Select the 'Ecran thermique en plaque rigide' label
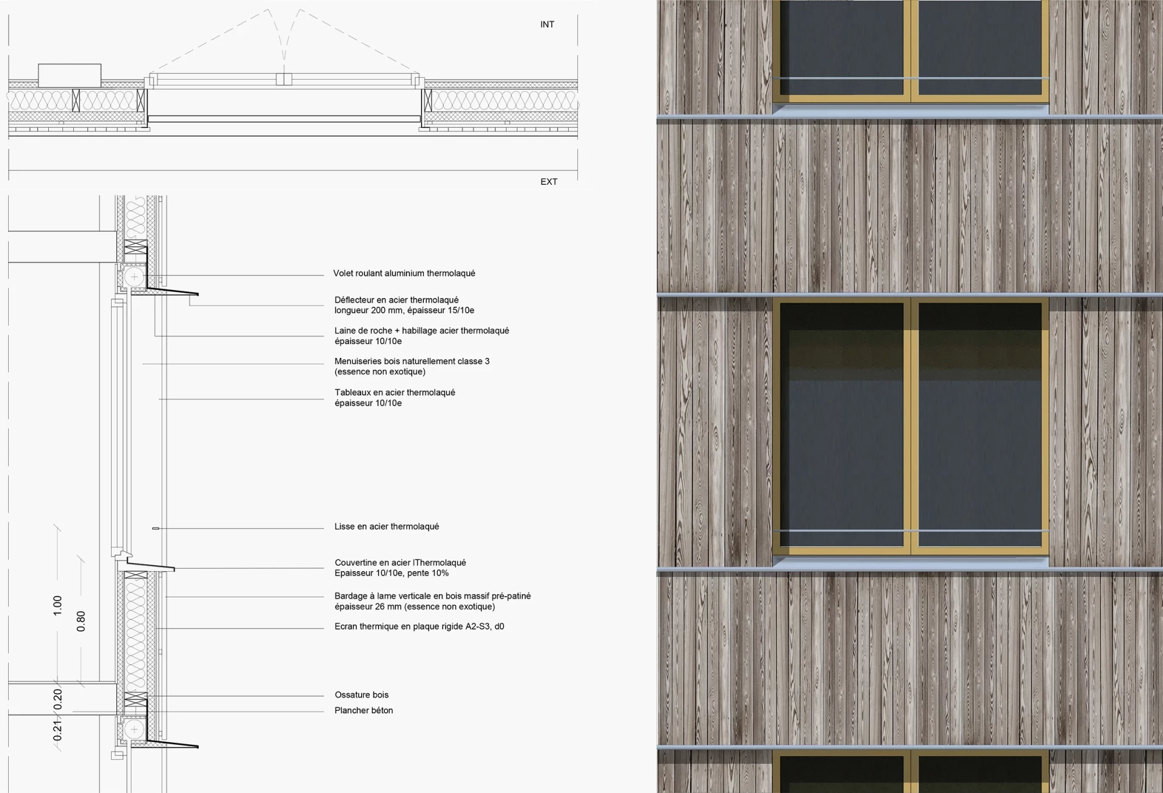The image size is (1163, 793). click(x=419, y=626)
